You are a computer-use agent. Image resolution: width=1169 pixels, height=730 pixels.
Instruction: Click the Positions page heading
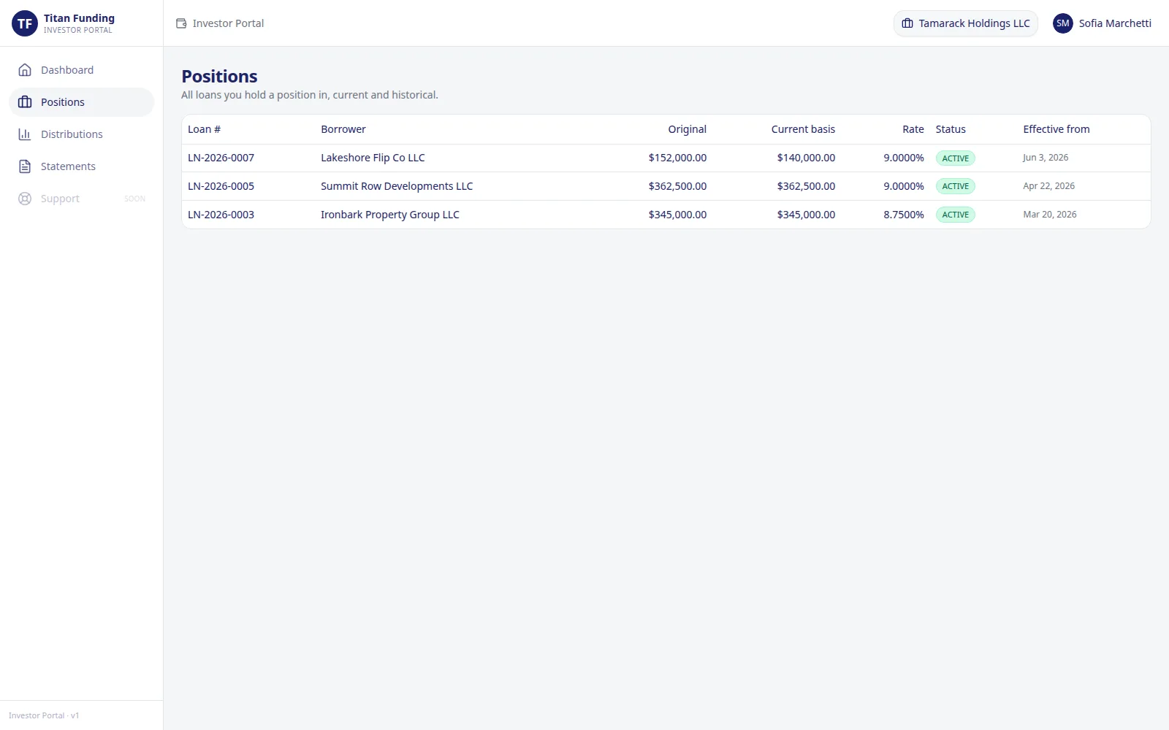219,77
